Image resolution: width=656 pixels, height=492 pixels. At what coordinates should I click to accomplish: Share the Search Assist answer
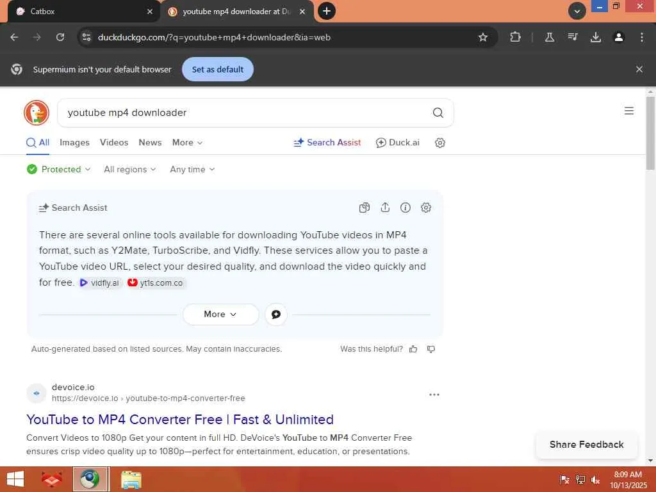[385, 208]
